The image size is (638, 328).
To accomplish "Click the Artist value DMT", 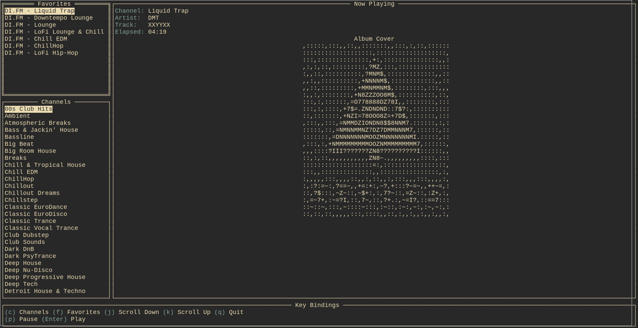I will point(153,18).
